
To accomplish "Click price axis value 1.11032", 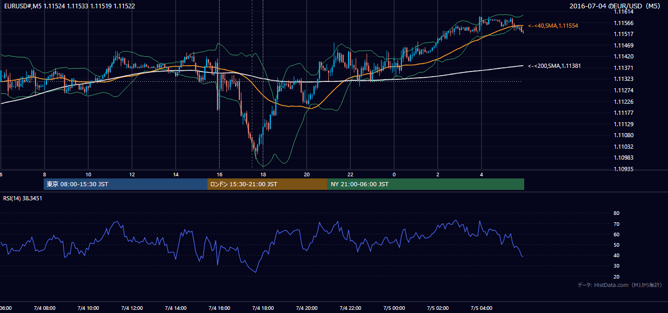I will tap(624, 147).
